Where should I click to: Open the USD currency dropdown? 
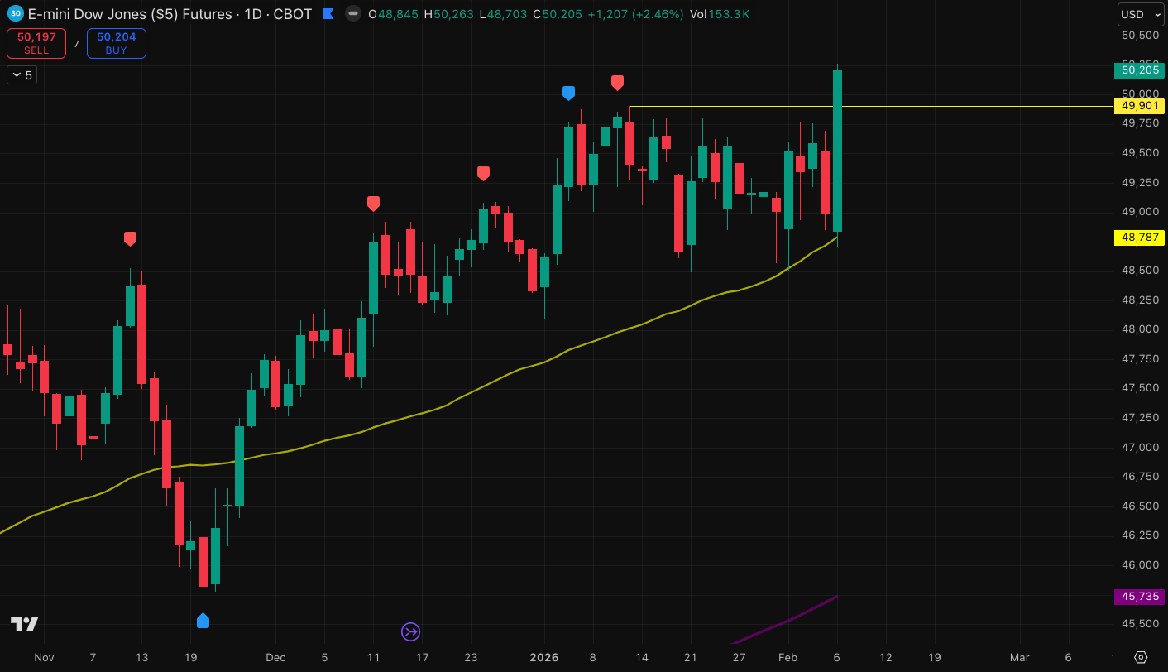click(1141, 14)
